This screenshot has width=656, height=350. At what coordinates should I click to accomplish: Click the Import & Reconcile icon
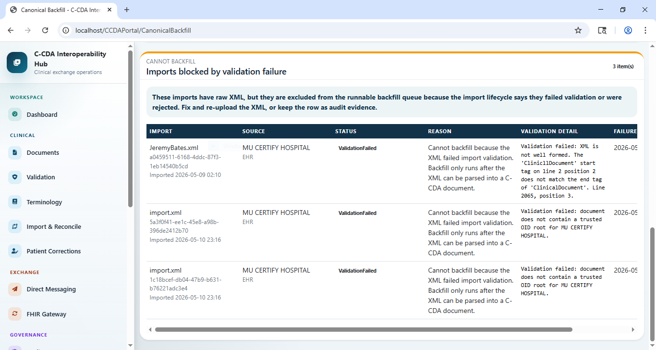click(x=15, y=226)
